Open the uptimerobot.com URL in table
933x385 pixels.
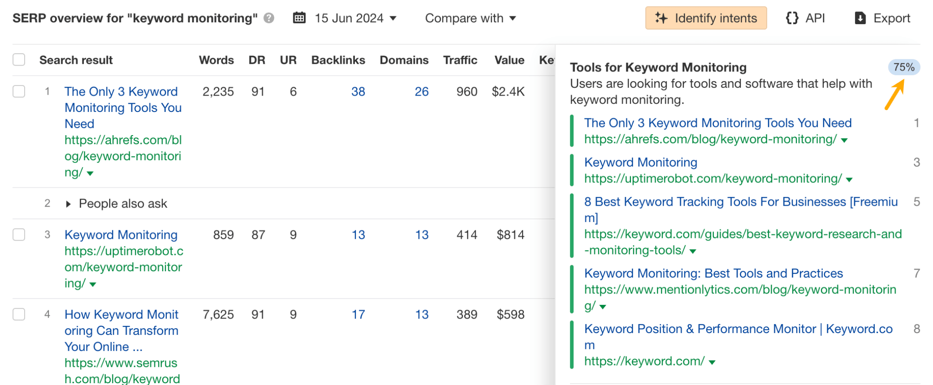[124, 267]
